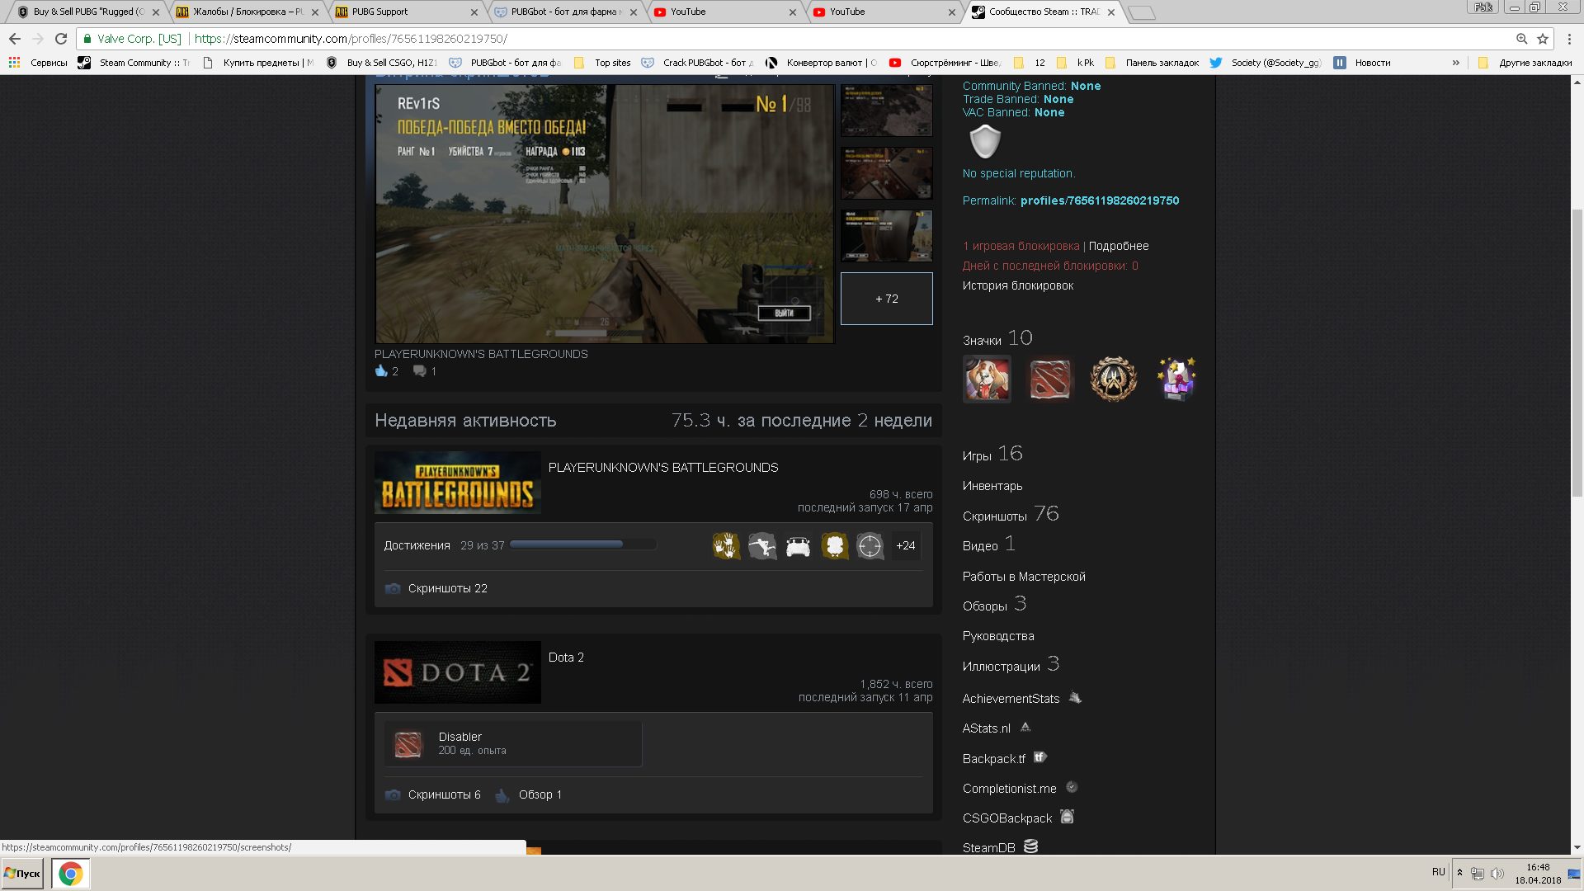
Task: Click the crosshair achievement icon
Action: click(x=870, y=546)
